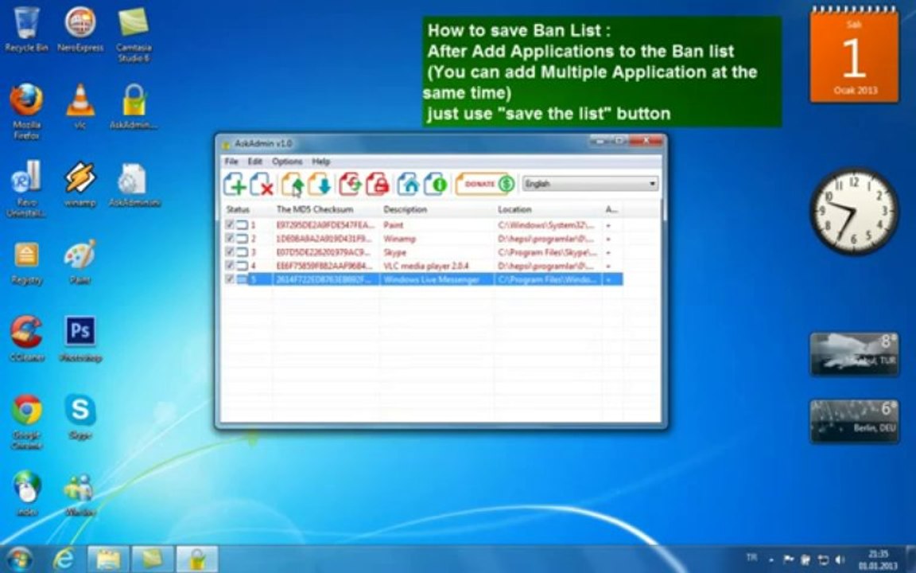Open Internet Explorer from taskbar
916x573 pixels.
[64, 559]
